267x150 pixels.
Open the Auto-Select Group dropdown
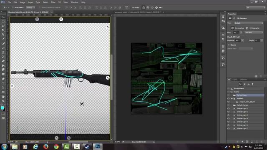click(x=30, y=7)
